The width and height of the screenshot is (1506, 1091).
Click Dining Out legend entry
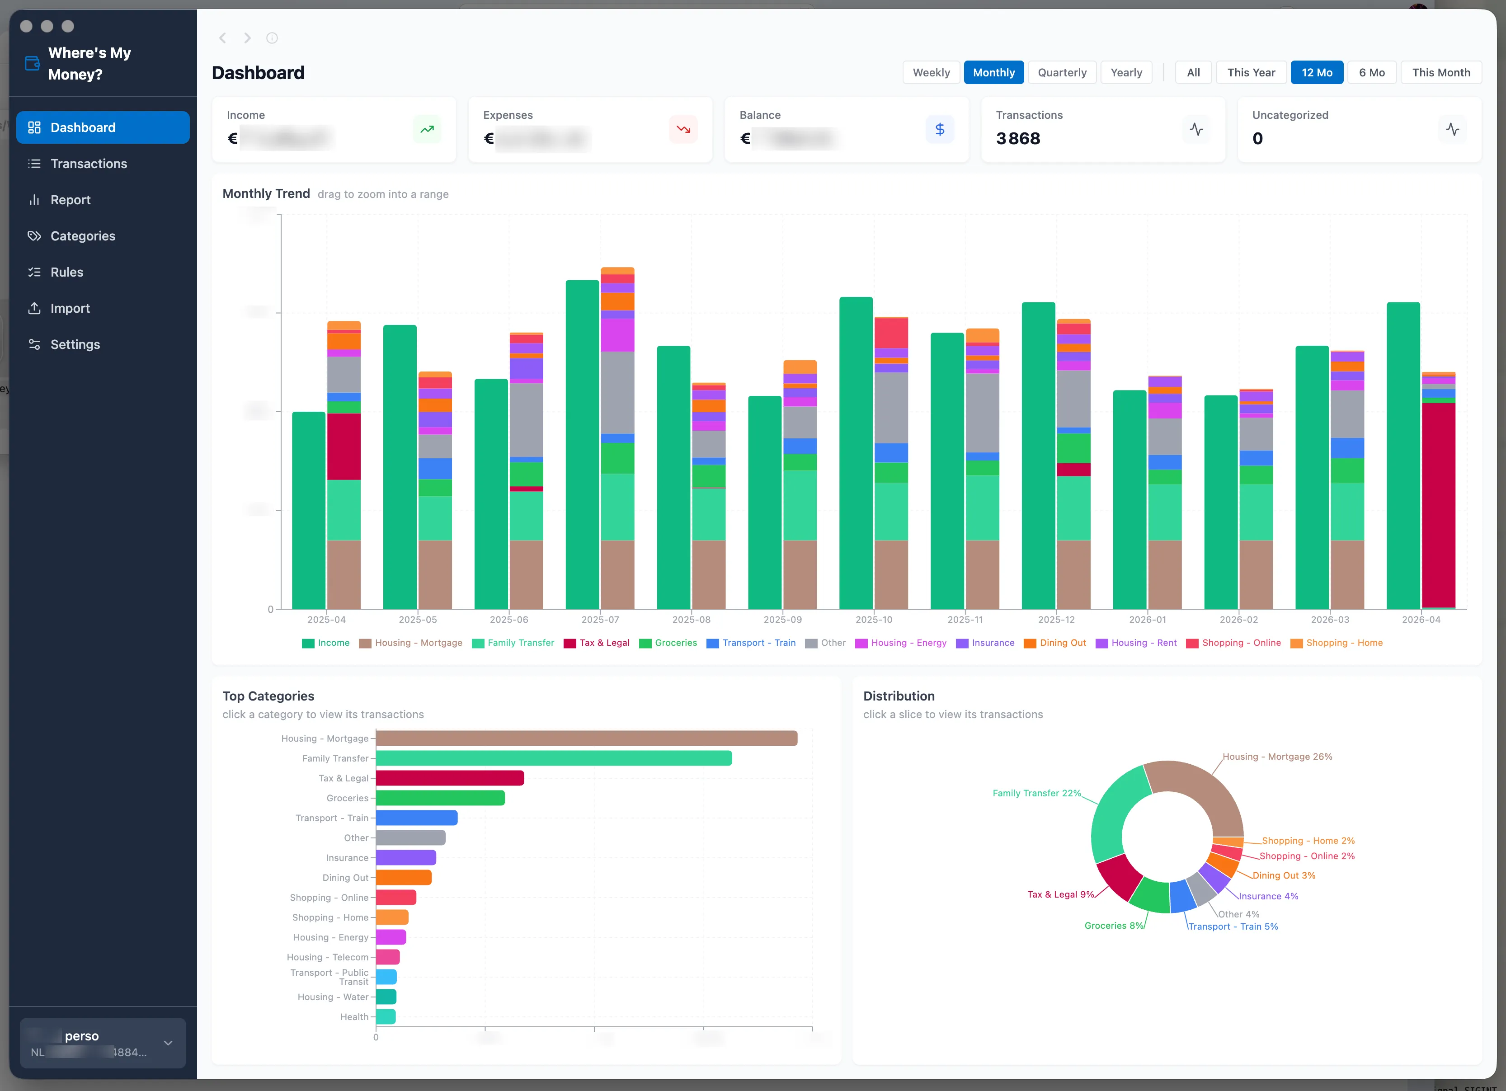tap(1055, 643)
